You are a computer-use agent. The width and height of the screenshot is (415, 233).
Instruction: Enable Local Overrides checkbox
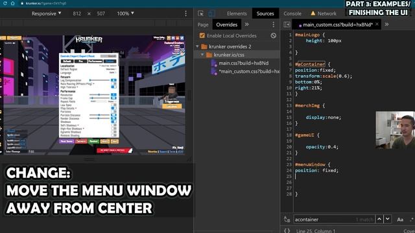(x=202, y=36)
